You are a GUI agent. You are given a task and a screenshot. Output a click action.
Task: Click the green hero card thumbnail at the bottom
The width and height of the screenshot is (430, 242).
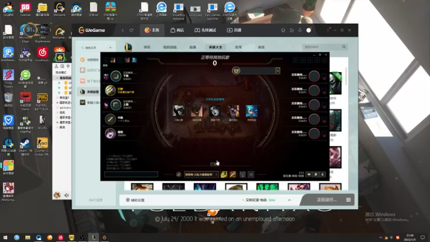click(x=267, y=187)
